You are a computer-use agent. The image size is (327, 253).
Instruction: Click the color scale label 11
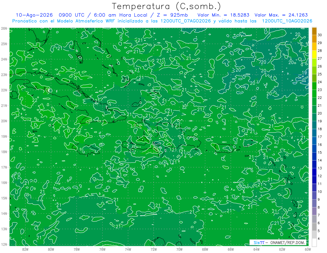(320, 184)
